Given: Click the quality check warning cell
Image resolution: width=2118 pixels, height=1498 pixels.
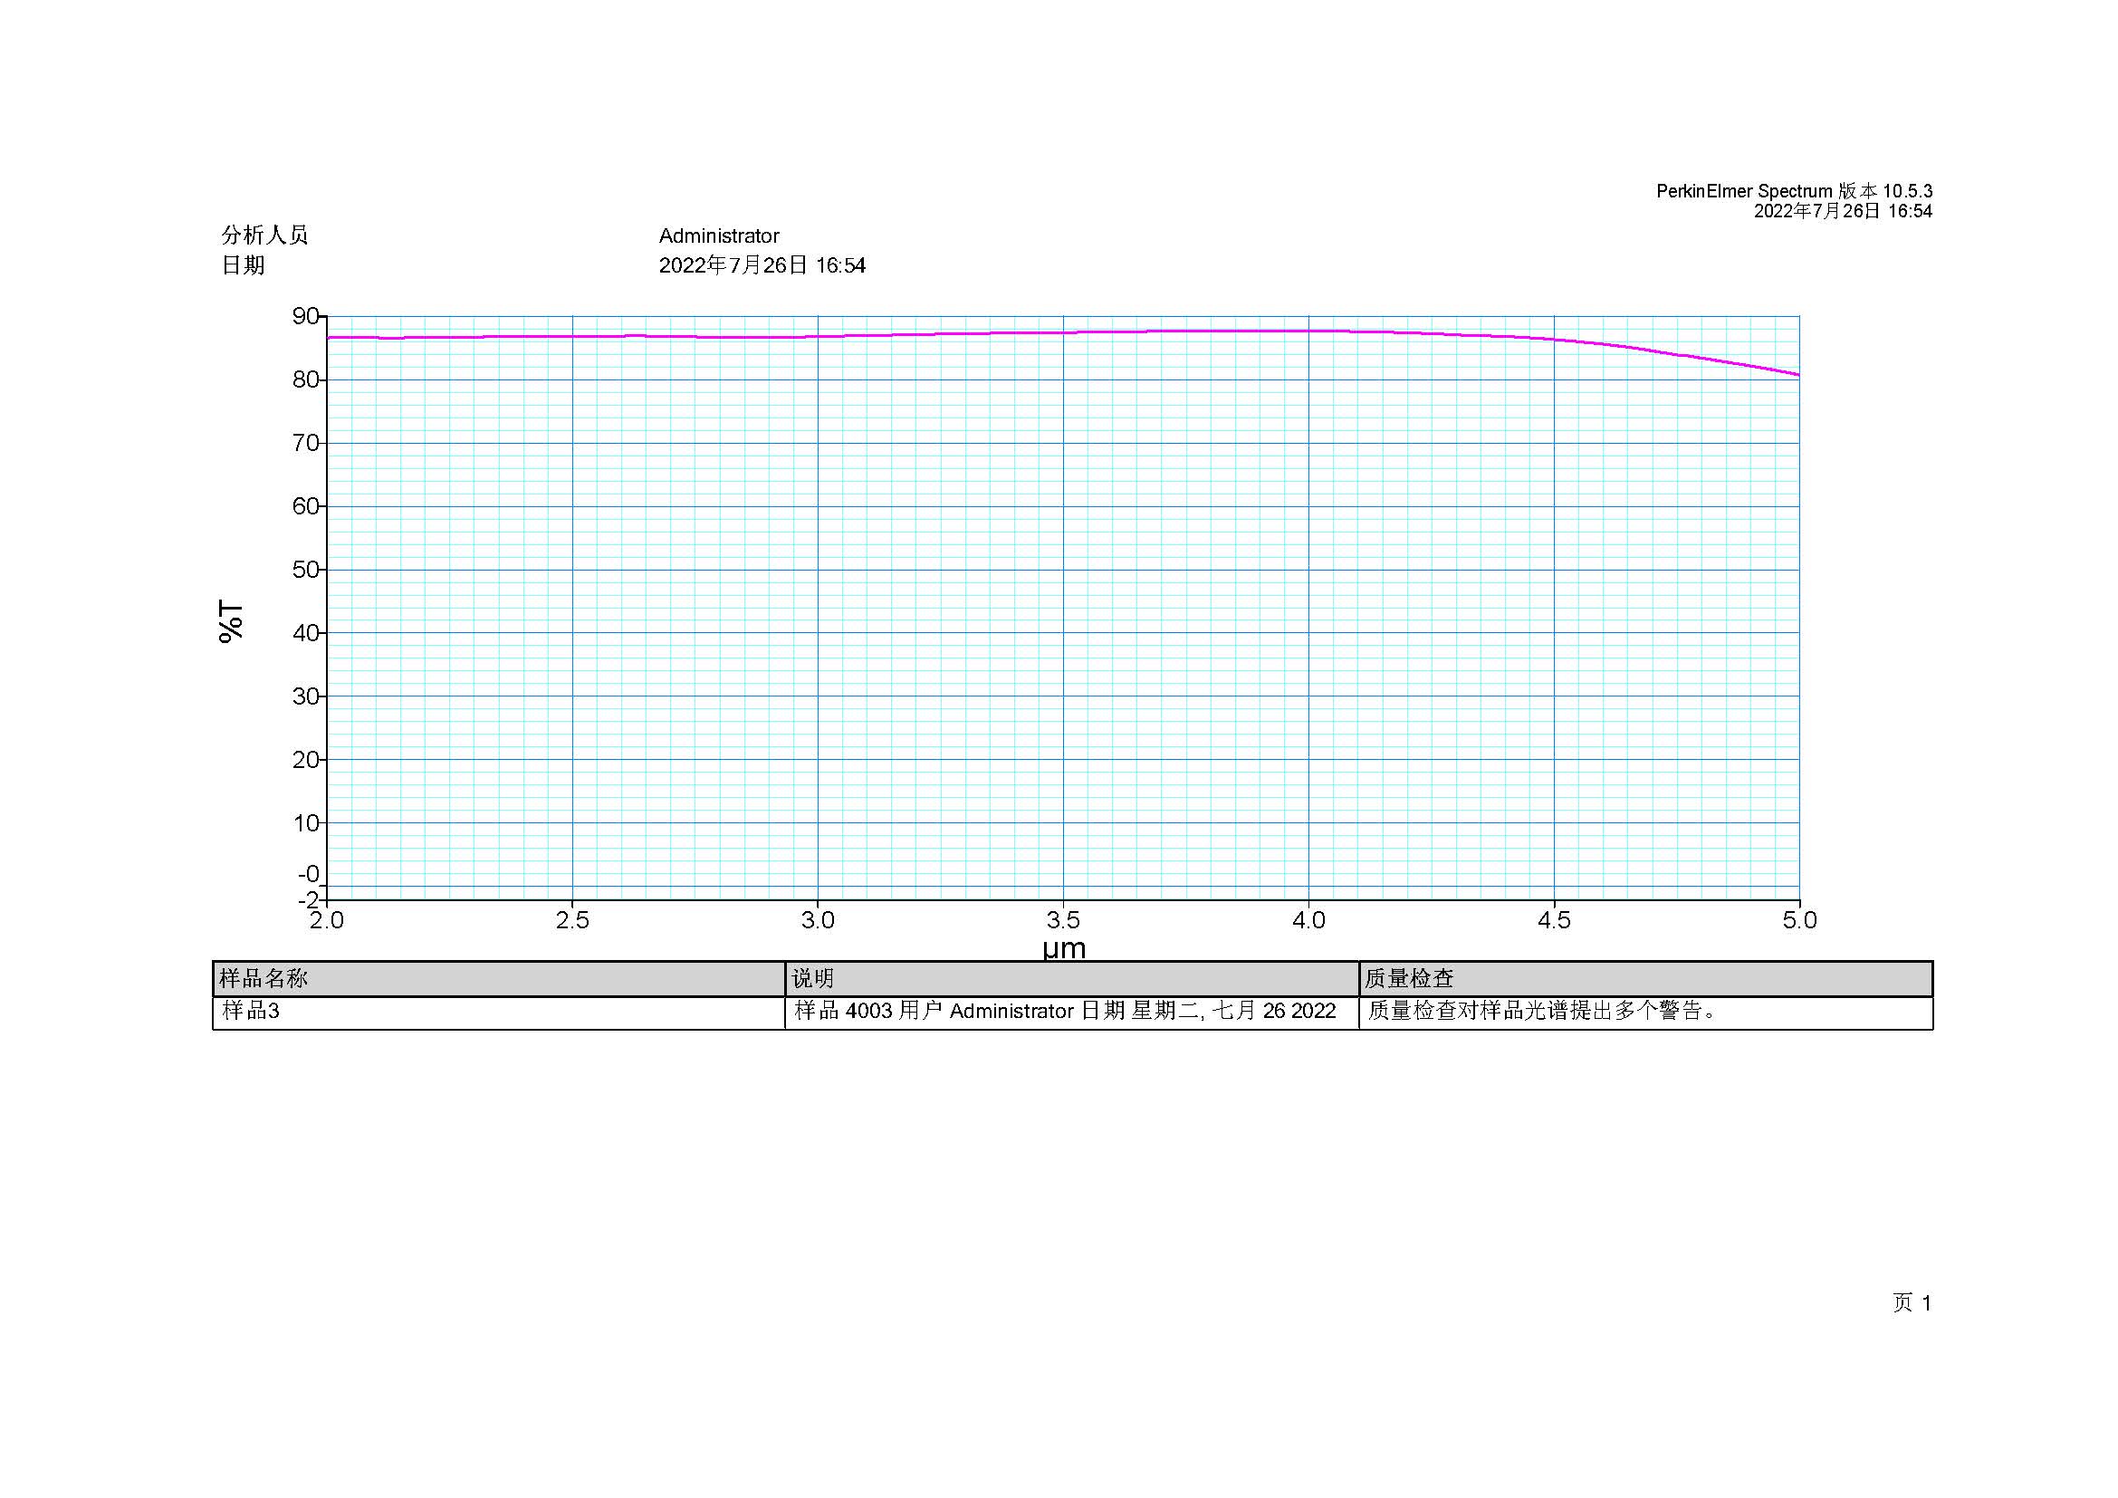Looking at the screenshot, I should tap(1645, 1012).
